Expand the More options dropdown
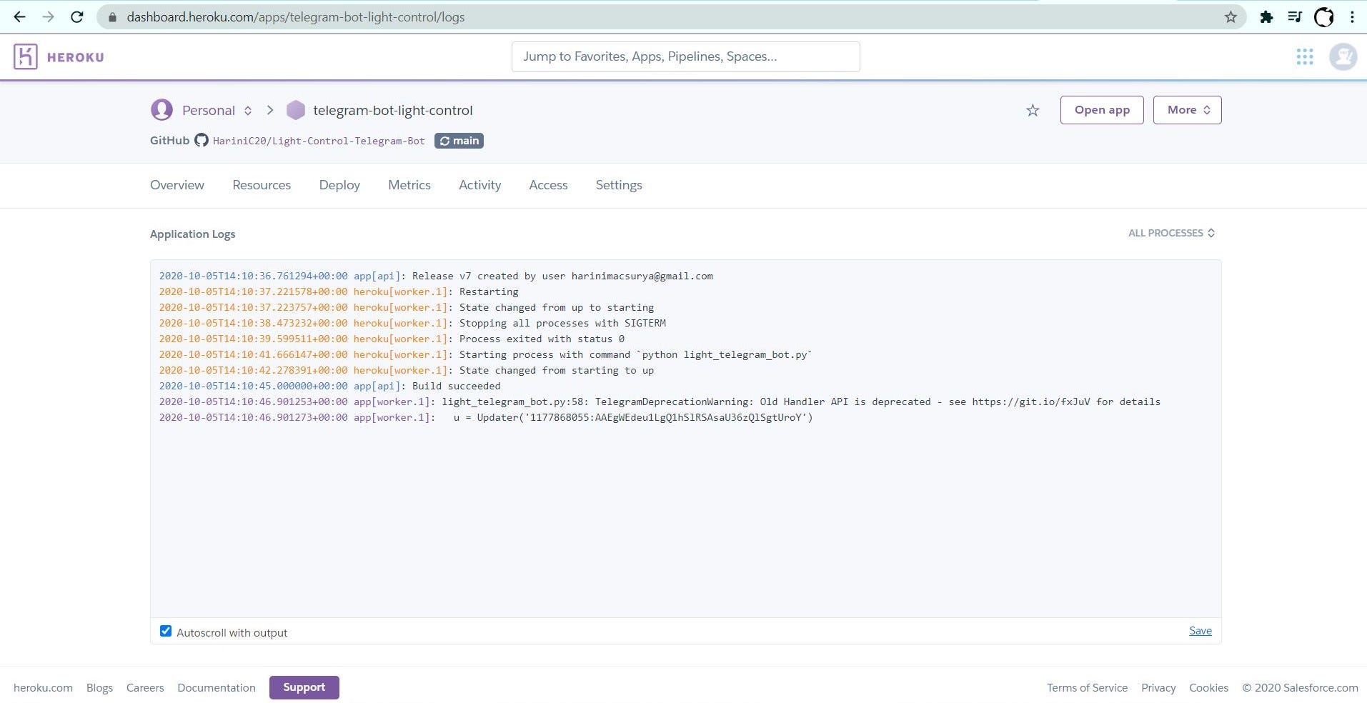1367x703 pixels. pos(1186,110)
